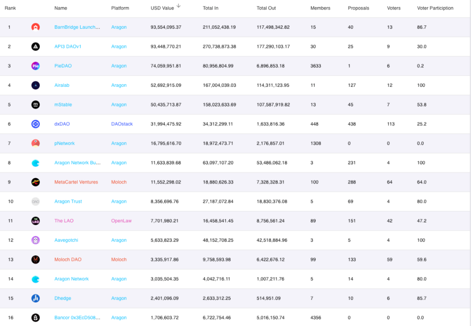Click the API3 DAOv1 logo icon
The image size is (471, 326).
tap(35, 47)
